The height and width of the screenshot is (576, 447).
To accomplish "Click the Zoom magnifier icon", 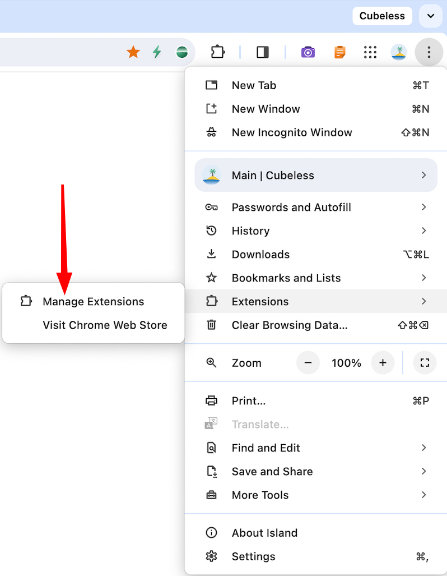I will point(211,362).
